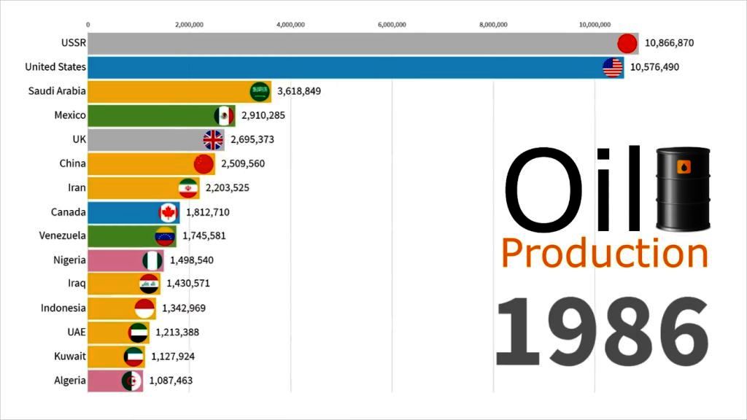747x420 pixels.
Task: Select the UK Union Jack flag icon
Action: 213,140
